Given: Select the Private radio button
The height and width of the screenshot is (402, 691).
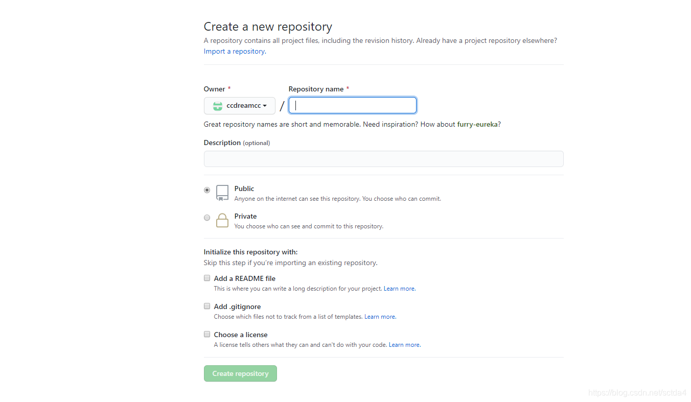Looking at the screenshot, I should (x=207, y=218).
